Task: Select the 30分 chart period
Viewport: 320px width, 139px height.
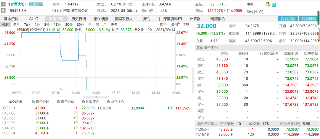Action: tap(69, 24)
